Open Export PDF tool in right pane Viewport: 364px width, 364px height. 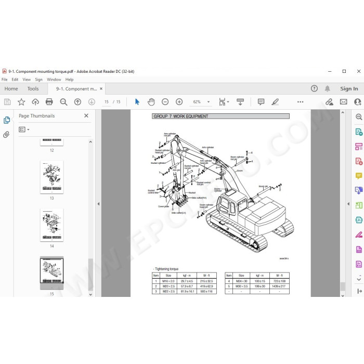(x=359, y=132)
